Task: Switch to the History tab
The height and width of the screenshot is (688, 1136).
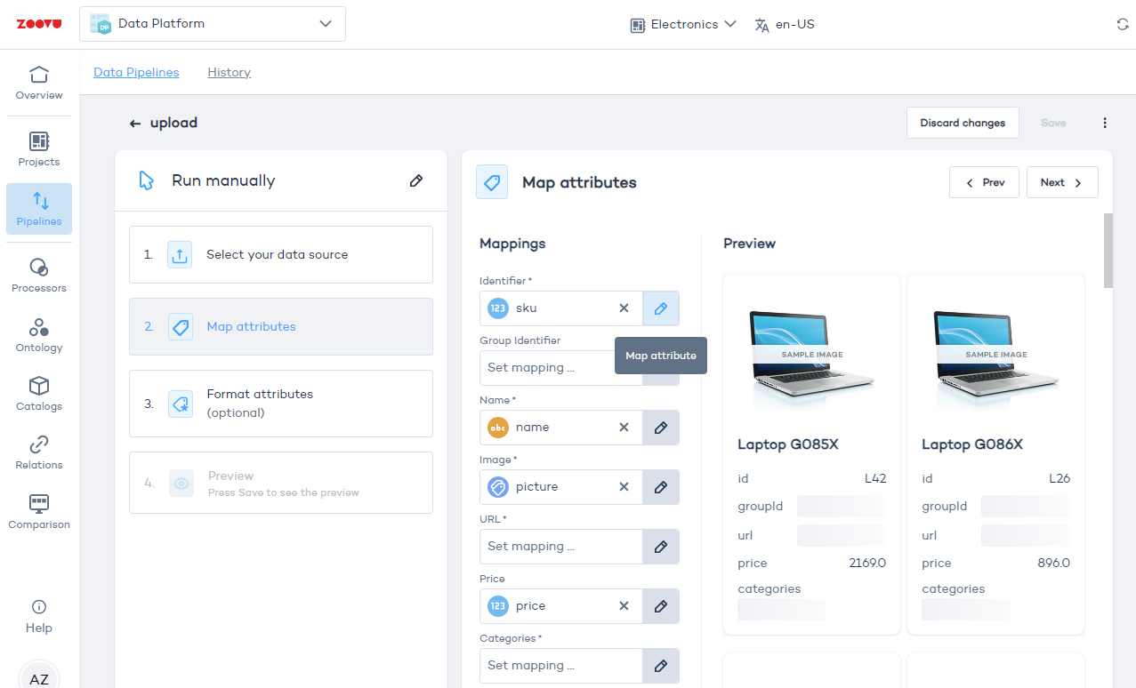Action: pos(229,72)
